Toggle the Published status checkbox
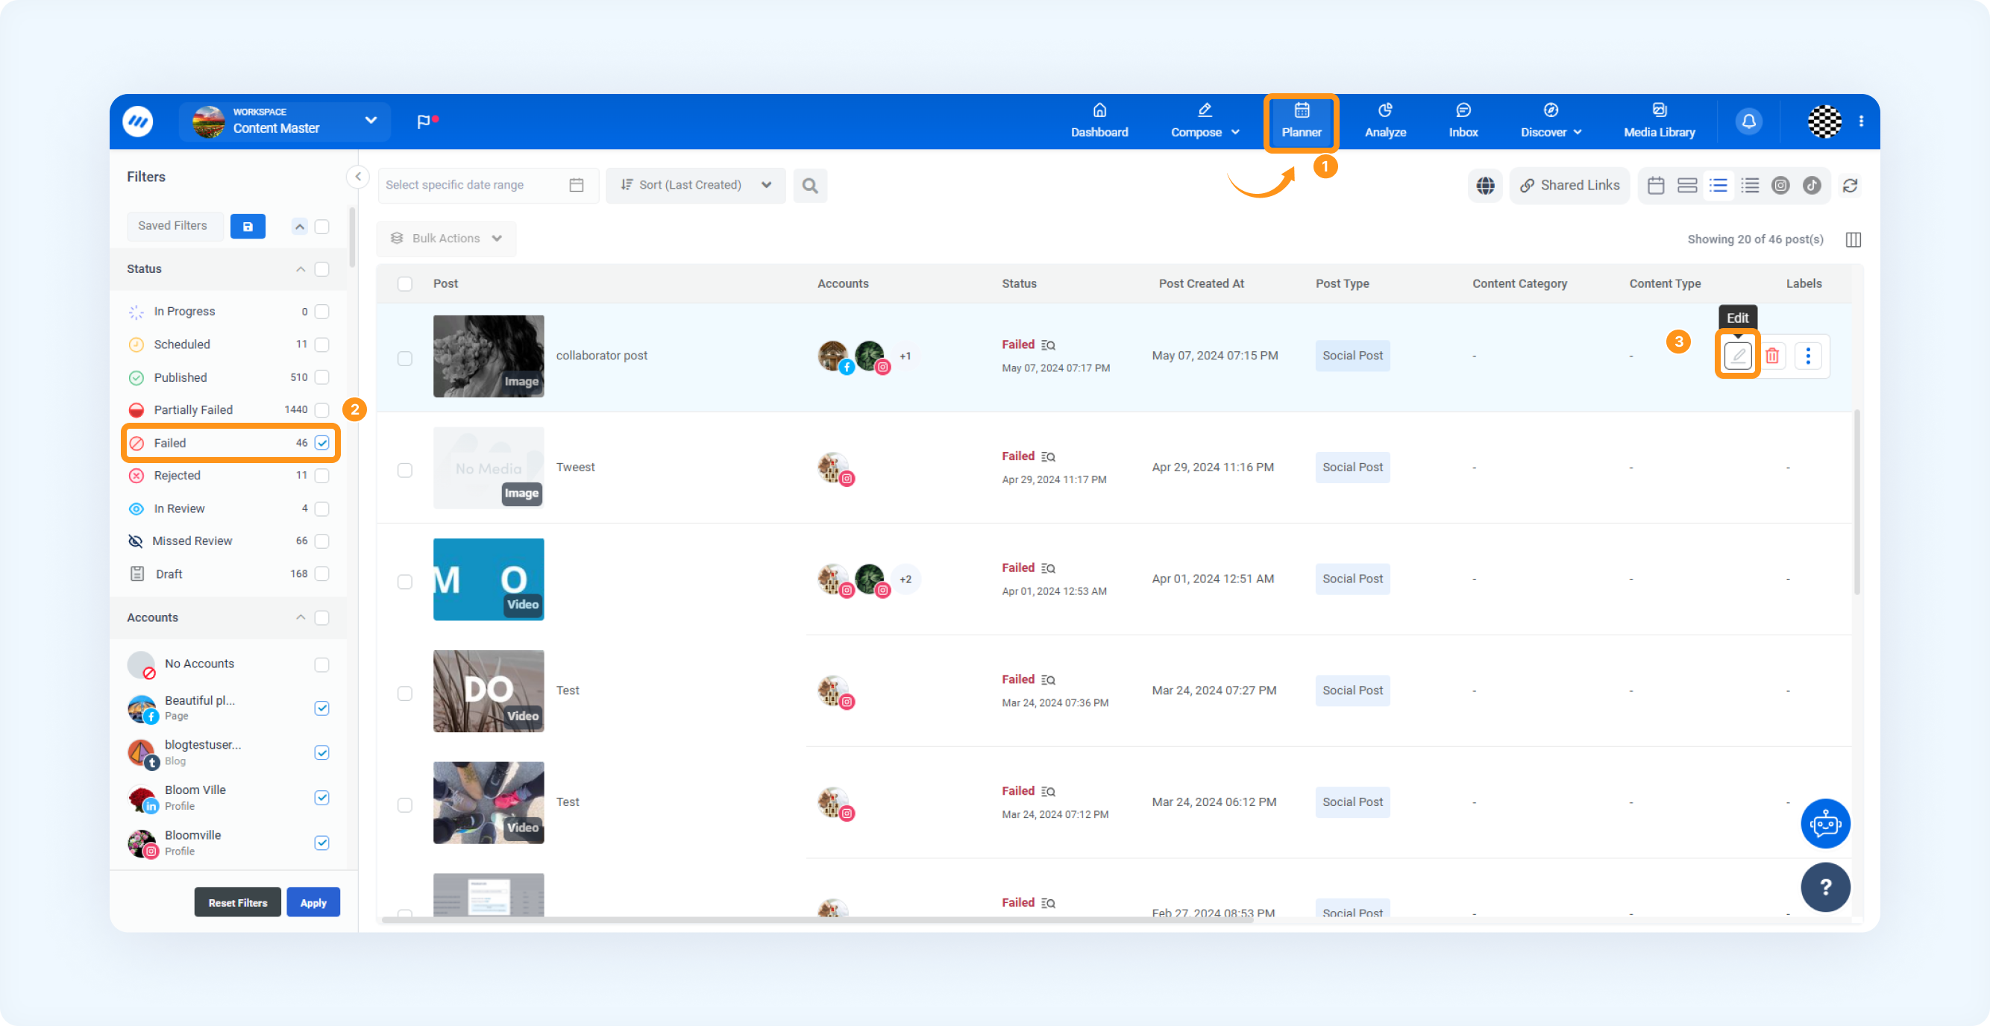This screenshot has width=1990, height=1026. pyautogui.click(x=322, y=377)
